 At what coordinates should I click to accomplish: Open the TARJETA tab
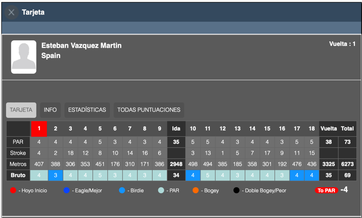21,110
